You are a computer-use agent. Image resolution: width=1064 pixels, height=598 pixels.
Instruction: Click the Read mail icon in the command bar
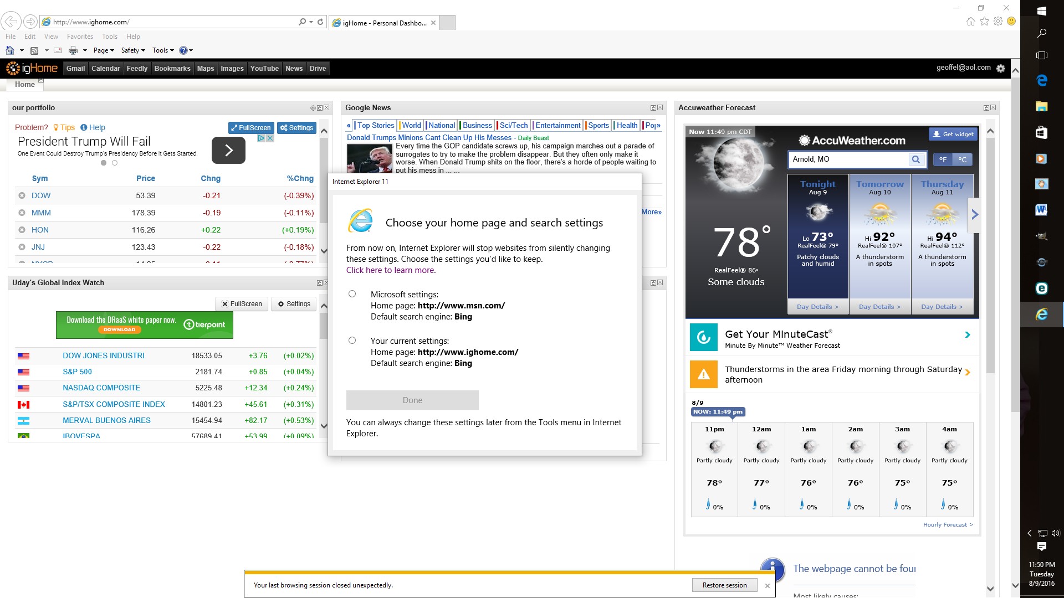point(57,50)
